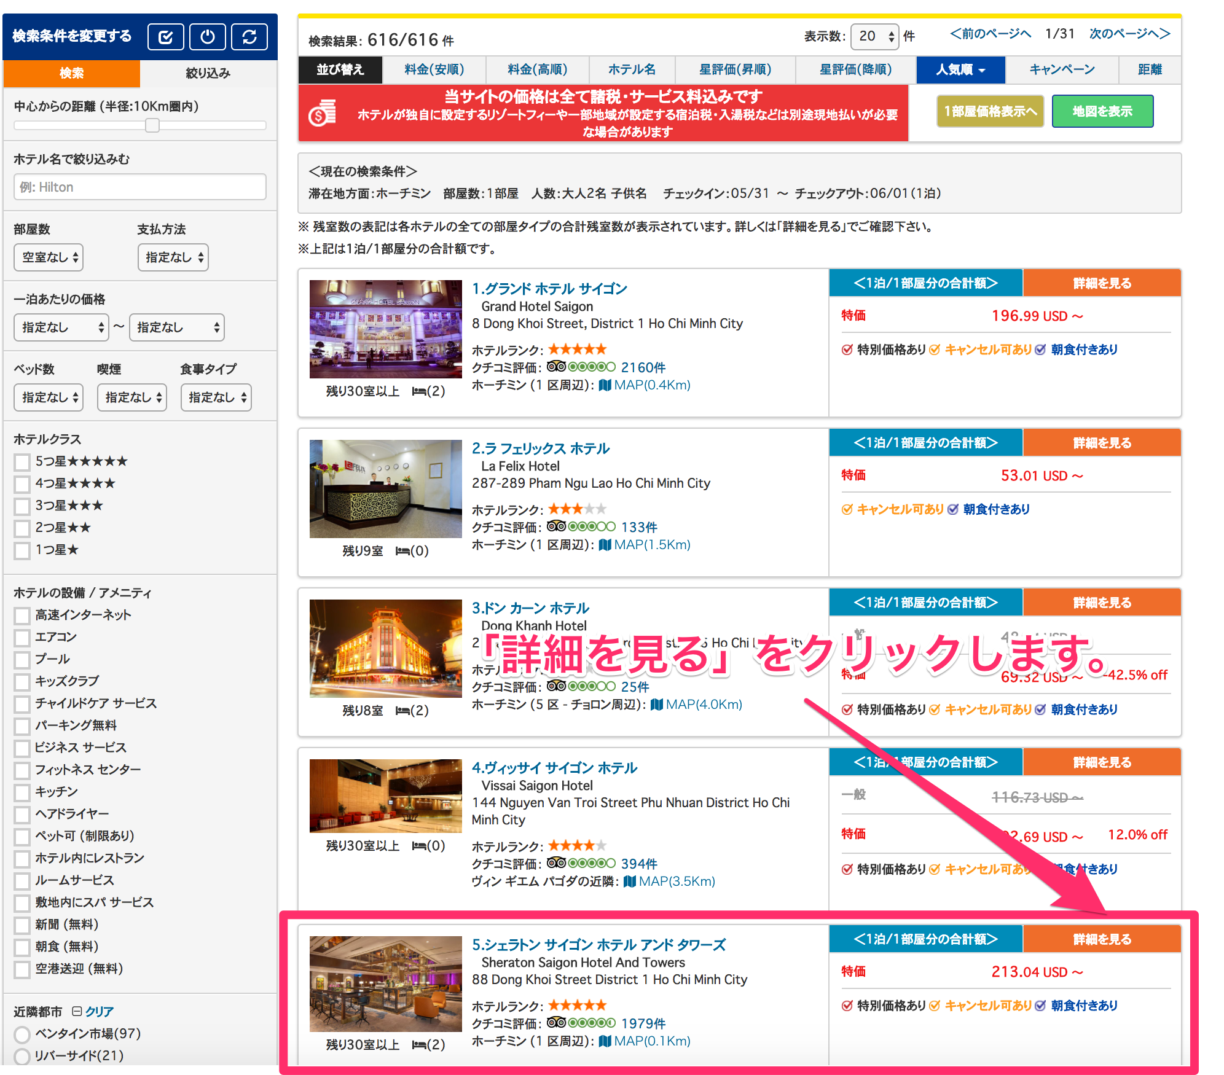1224x1075 pixels.
Task: Click checkmark icon beside 特別価格あり for Grand Hotel
Action: 847,350
